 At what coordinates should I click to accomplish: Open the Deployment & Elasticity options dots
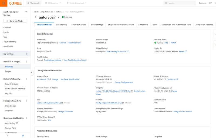(x=26, y=118)
